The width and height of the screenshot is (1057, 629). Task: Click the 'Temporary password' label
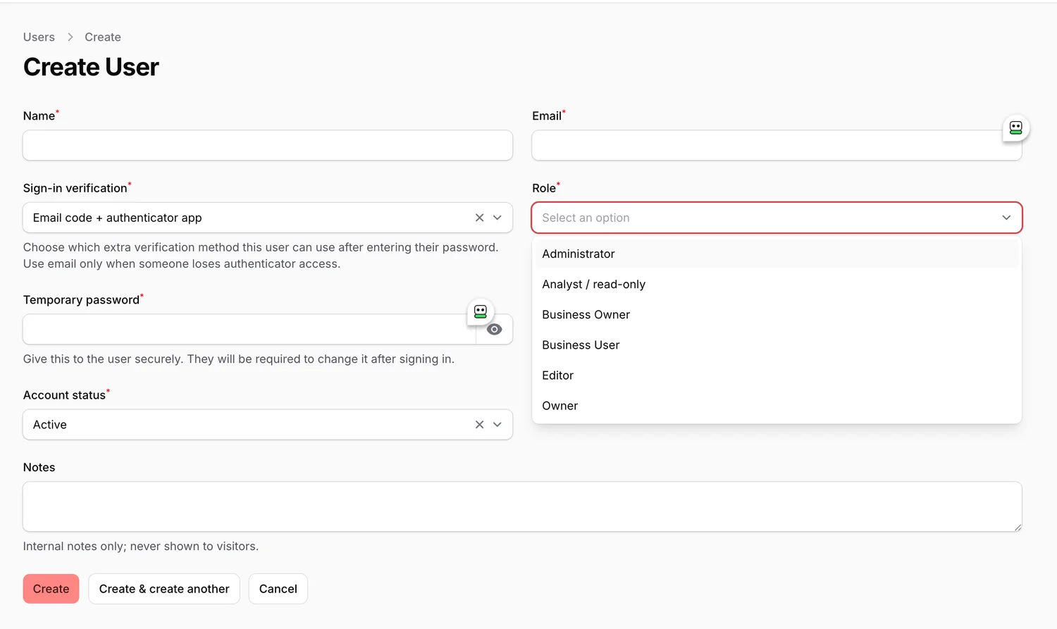coord(81,300)
